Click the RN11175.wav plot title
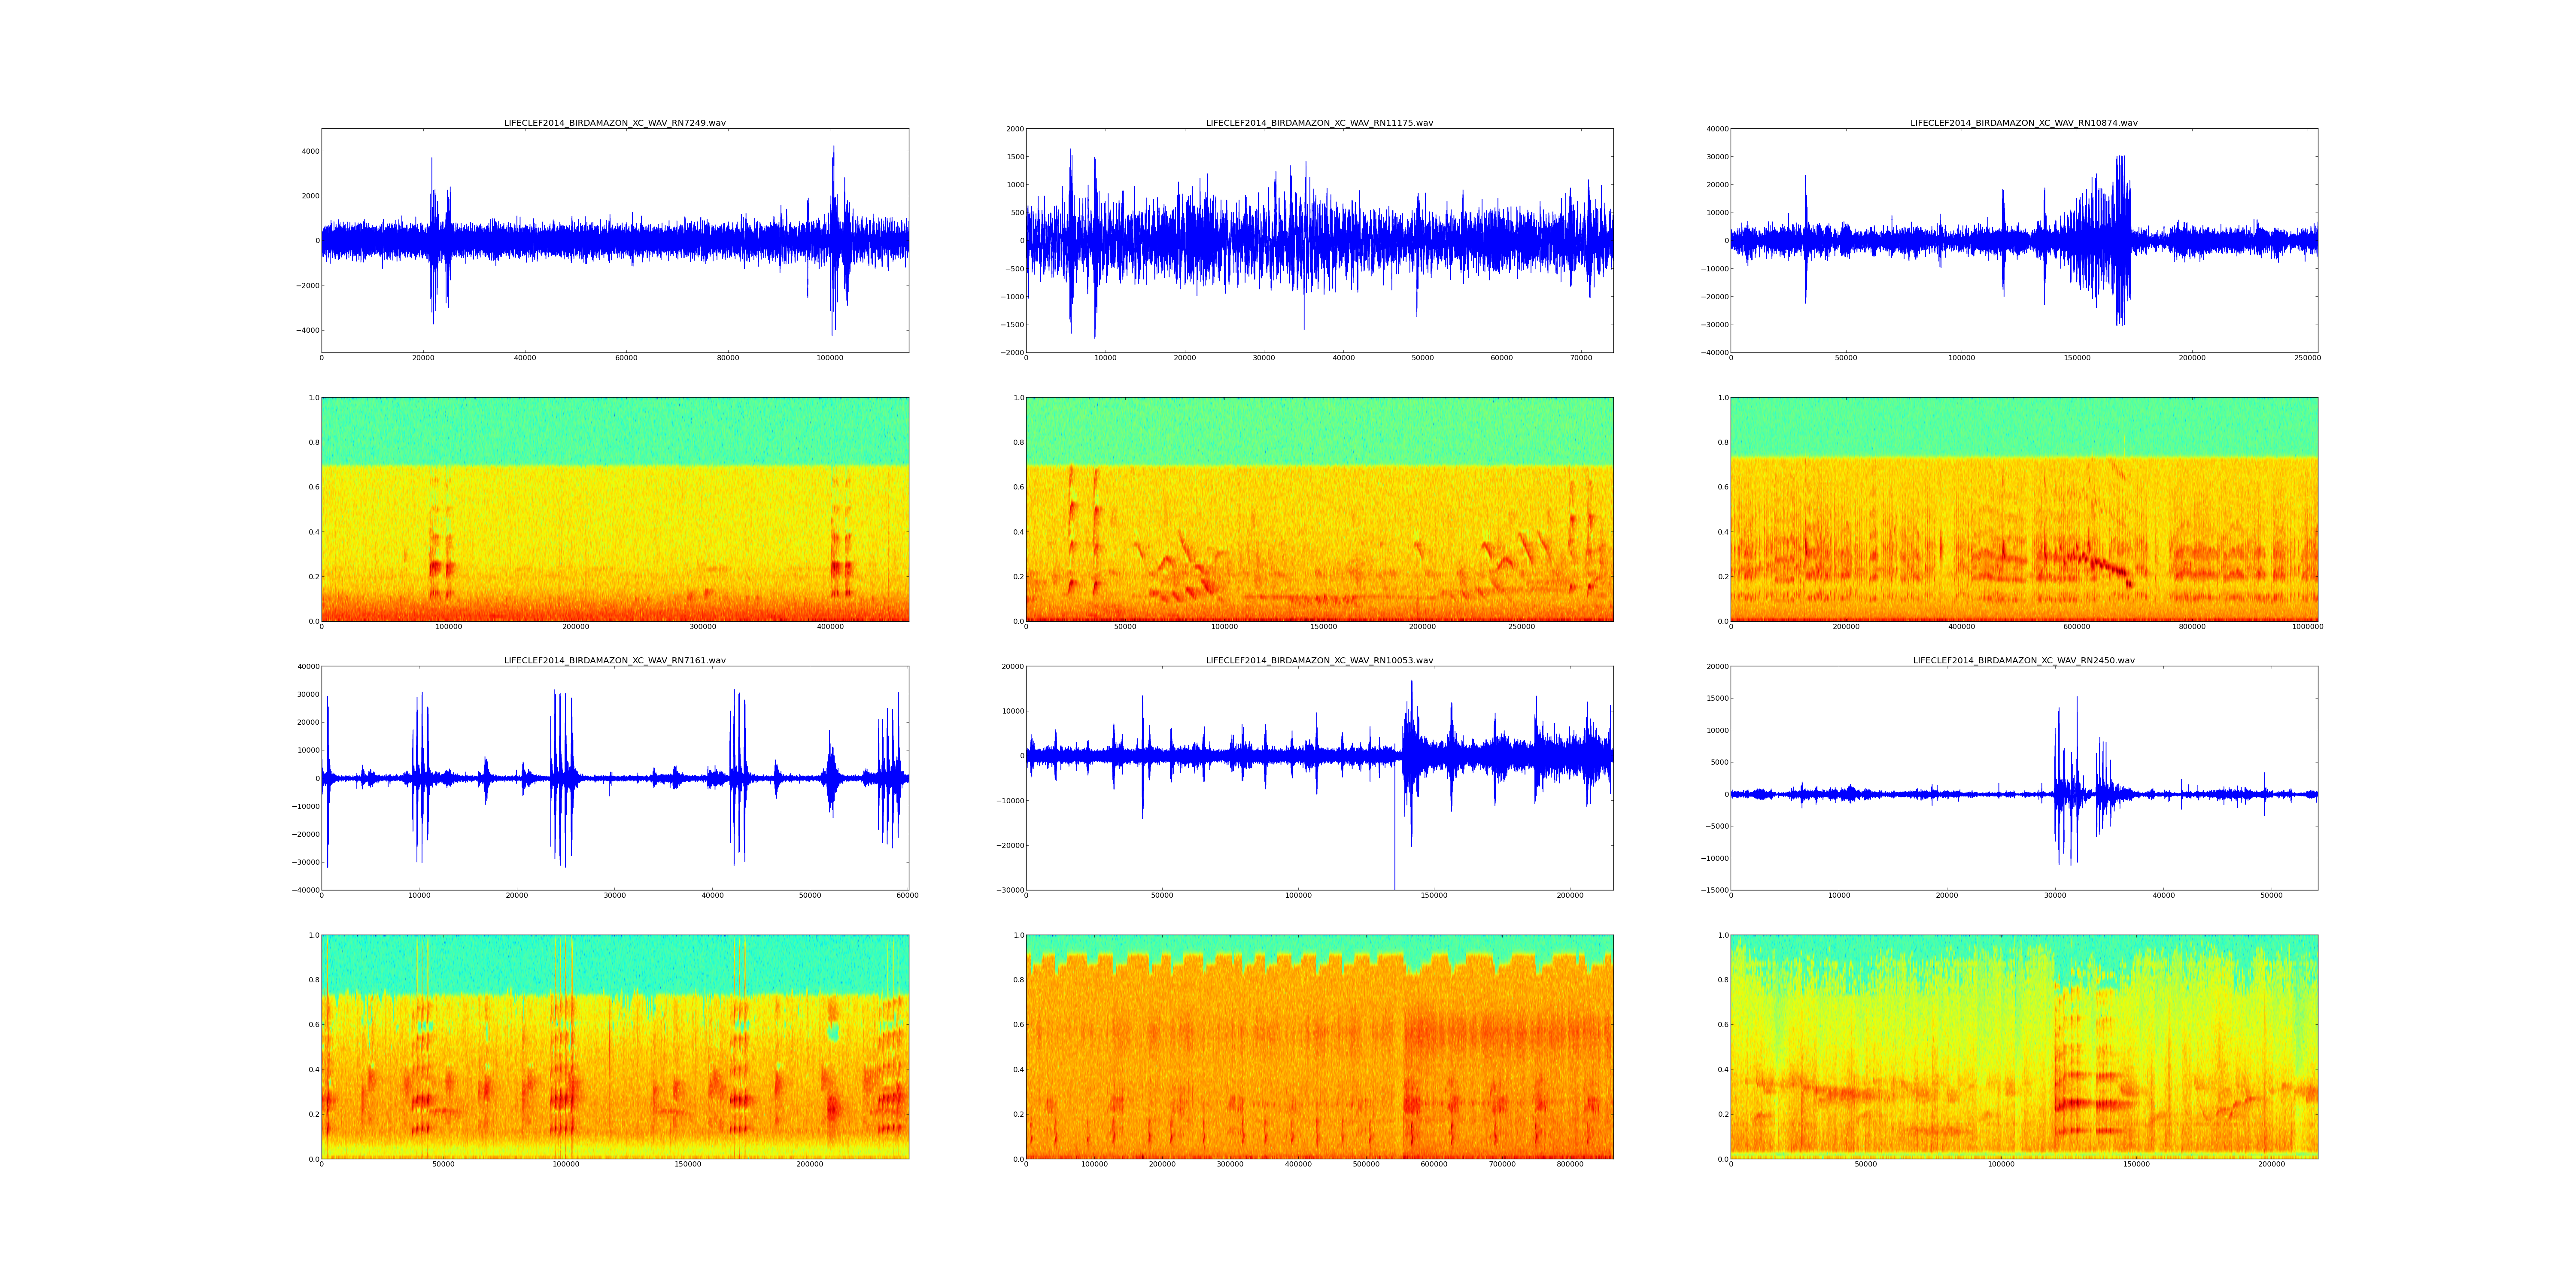The image size is (2576, 1288). coord(1319,123)
